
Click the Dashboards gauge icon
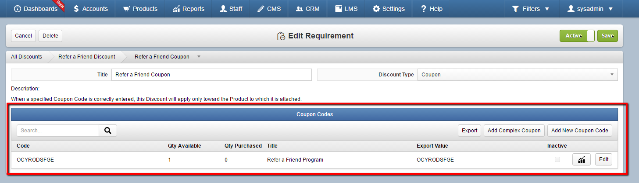click(18, 9)
